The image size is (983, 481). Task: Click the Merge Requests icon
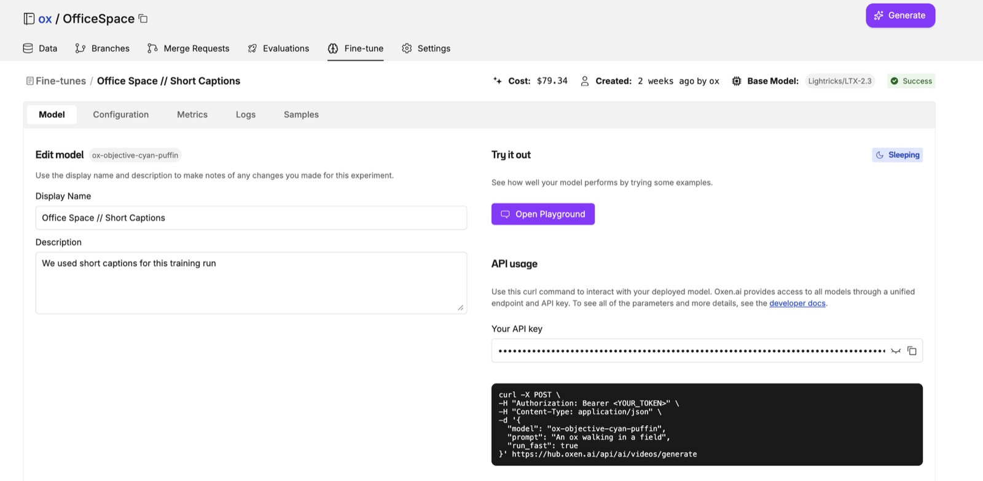pyautogui.click(x=152, y=48)
